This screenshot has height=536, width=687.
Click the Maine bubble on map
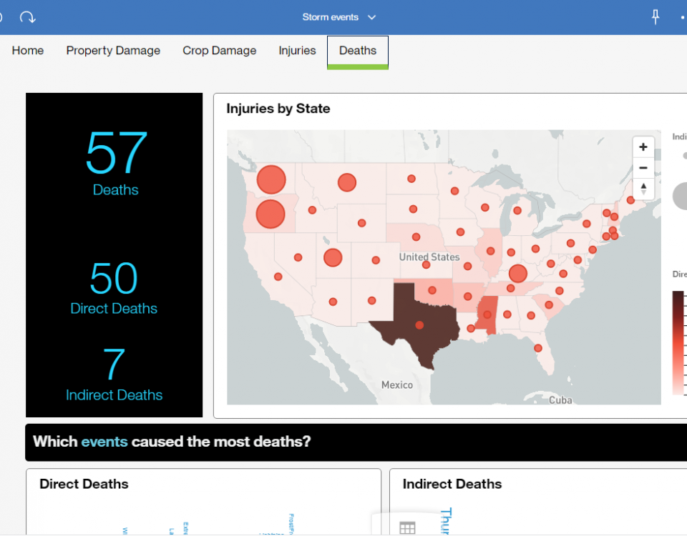tap(630, 200)
